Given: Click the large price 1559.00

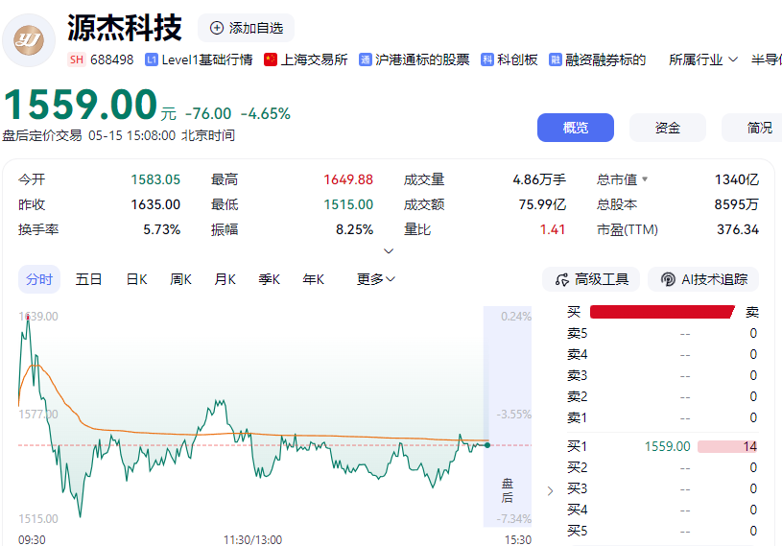Looking at the screenshot, I should (x=81, y=105).
